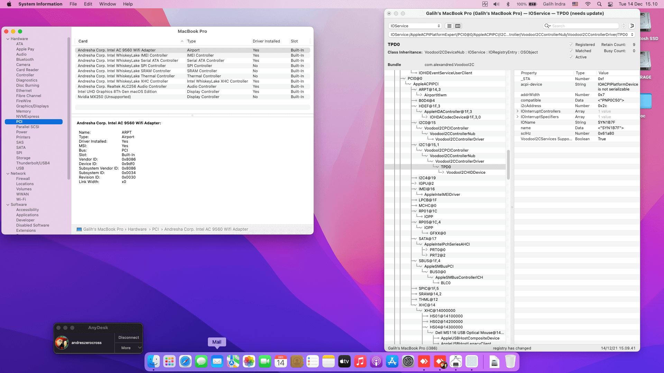Click inside the IORegistryExplorer search field
The width and height of the screenshot is (664, 373).
click(583, 26)
